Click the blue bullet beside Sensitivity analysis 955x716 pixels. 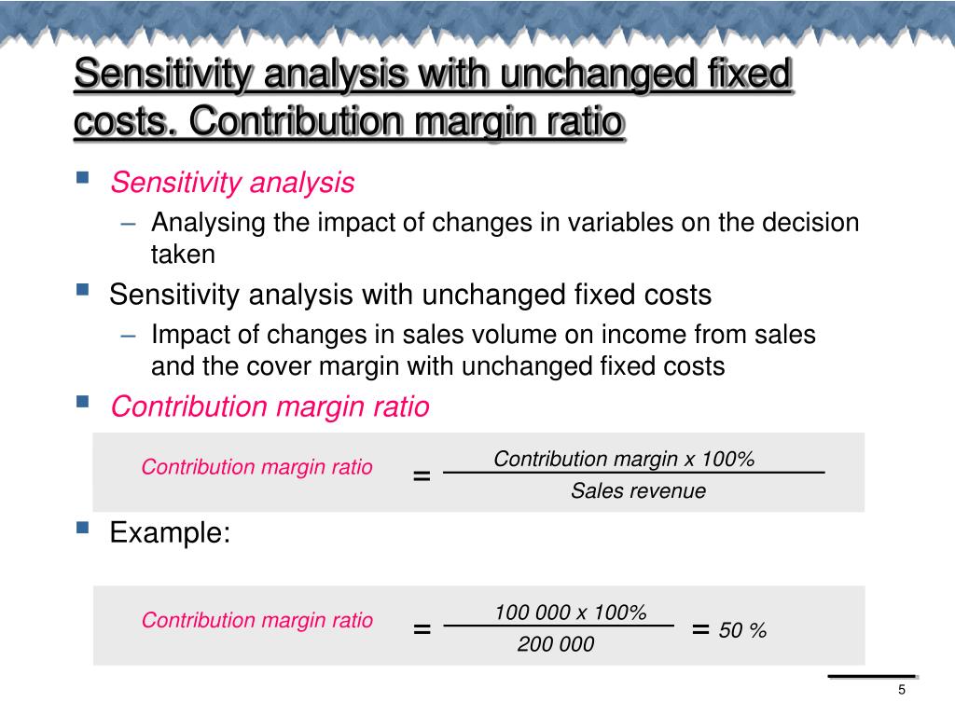pyautogui.click(x=83, y=177)
